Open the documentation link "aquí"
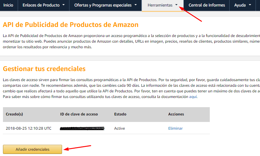The image size is (260, 156). click(x=193, y=97)
